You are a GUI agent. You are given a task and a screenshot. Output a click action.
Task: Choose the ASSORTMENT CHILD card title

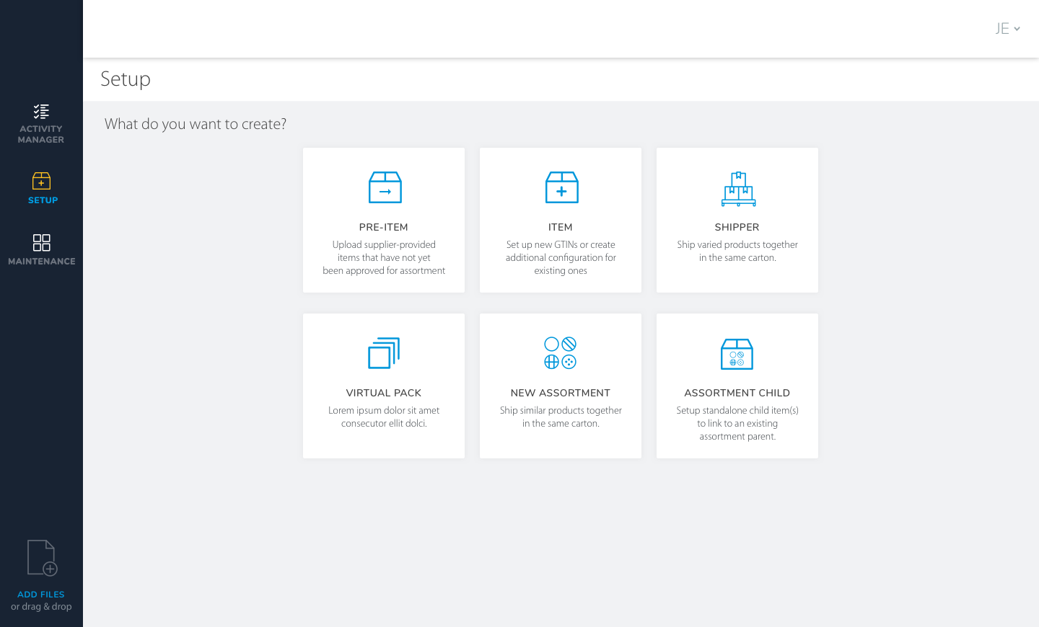pyautogui.click(x=737, y=393)
